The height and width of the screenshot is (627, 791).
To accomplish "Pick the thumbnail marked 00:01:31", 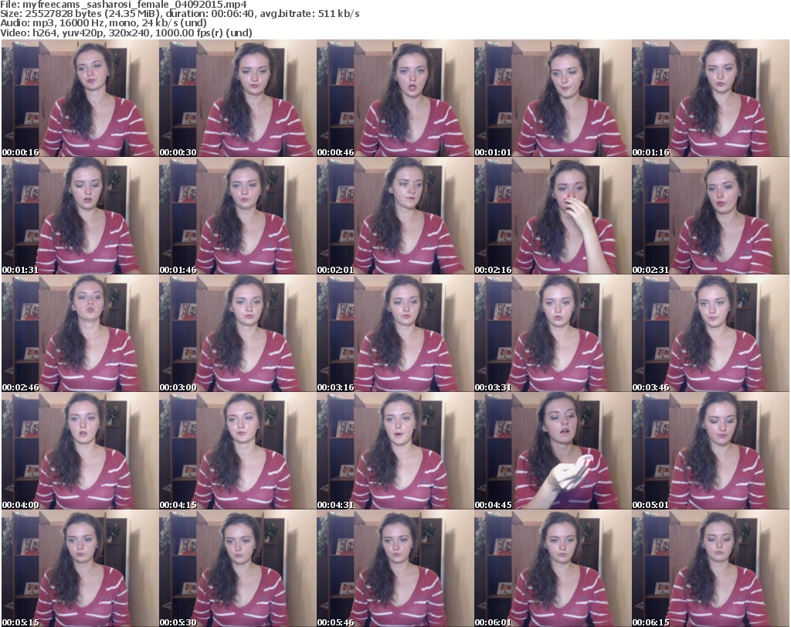I will 80,216.
